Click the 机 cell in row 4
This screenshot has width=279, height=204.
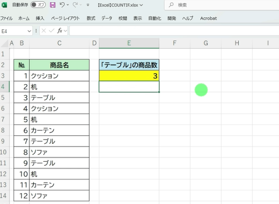[59, 87]
